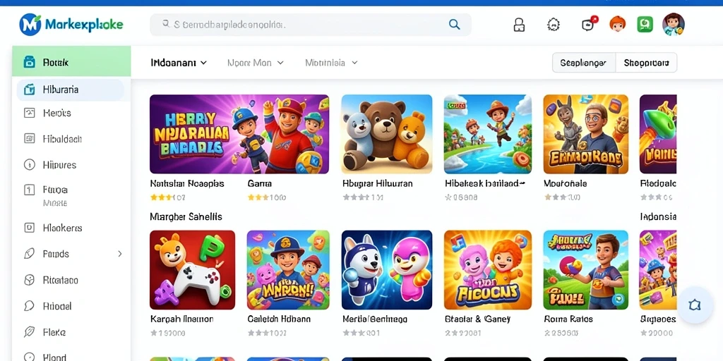
Task: Click the search magnifier icon
Action: (x=454, y=25)
